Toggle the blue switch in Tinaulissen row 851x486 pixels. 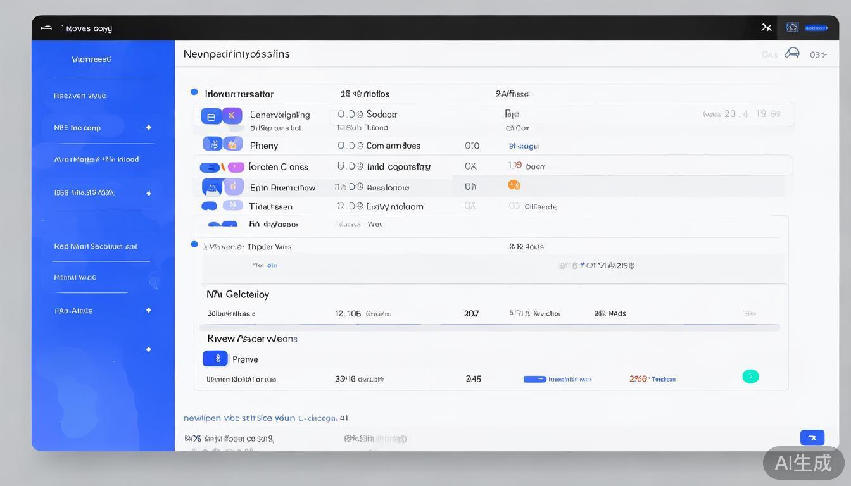[209, 206]
